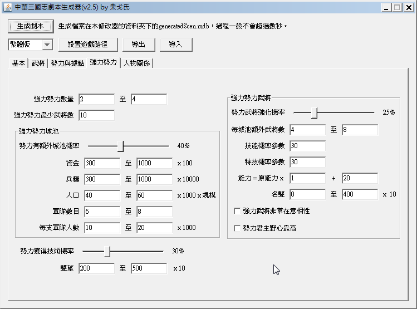Click the 資金 minimum value field
Screen dimensions: 417x309
click(102, 163)
